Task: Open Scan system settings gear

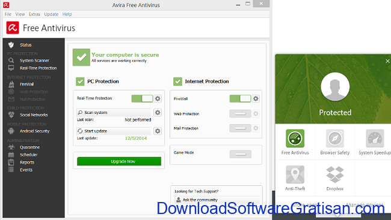Action: (x=158, y=113)
